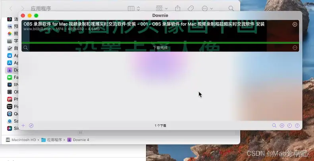314x161 pixels.
Task: Select the Downie app row in Finder
Action: pos(12,70)
